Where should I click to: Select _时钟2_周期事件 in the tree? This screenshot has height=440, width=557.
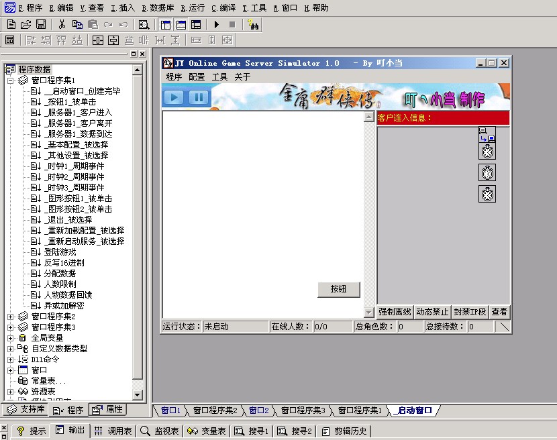[x=74, y=177]
